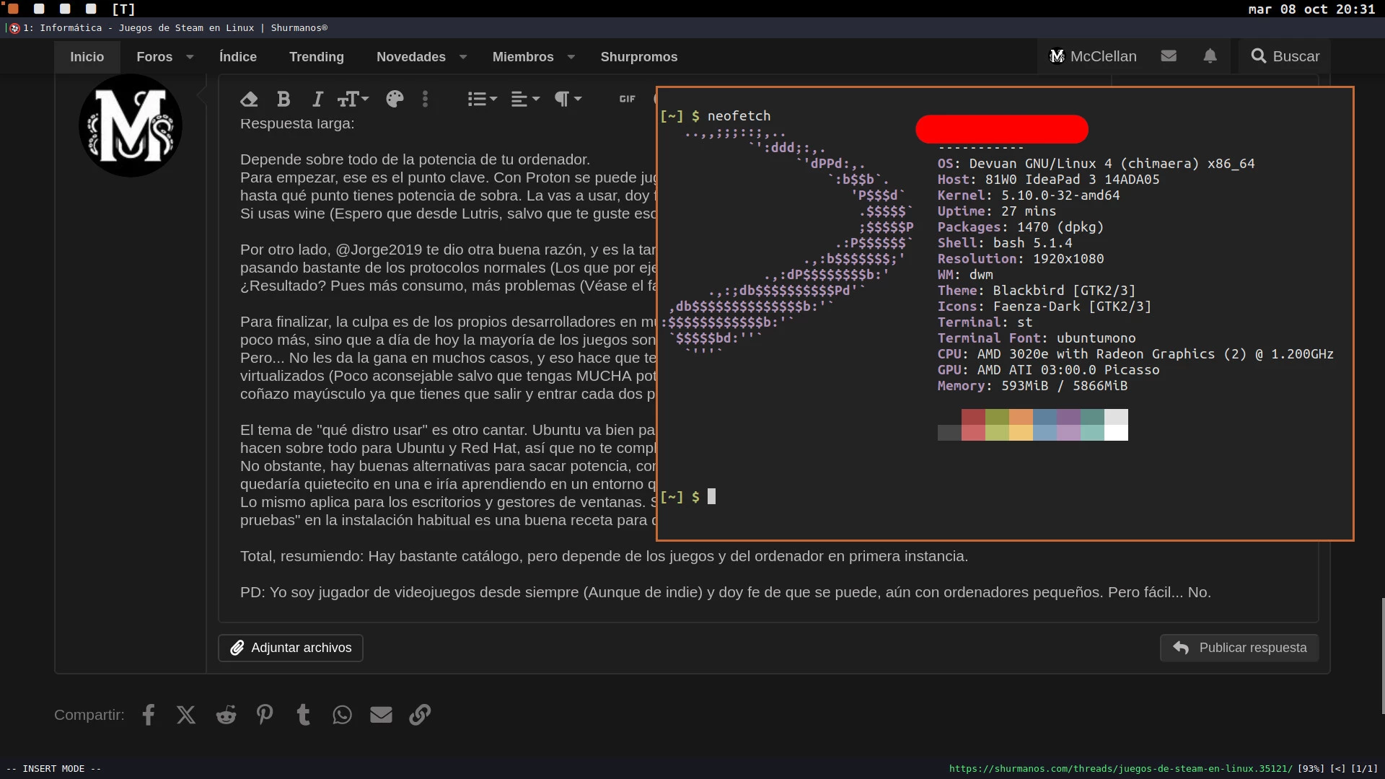Open the list type dropdown
The image size is (1385, 779).
click(x=482, y=99)
